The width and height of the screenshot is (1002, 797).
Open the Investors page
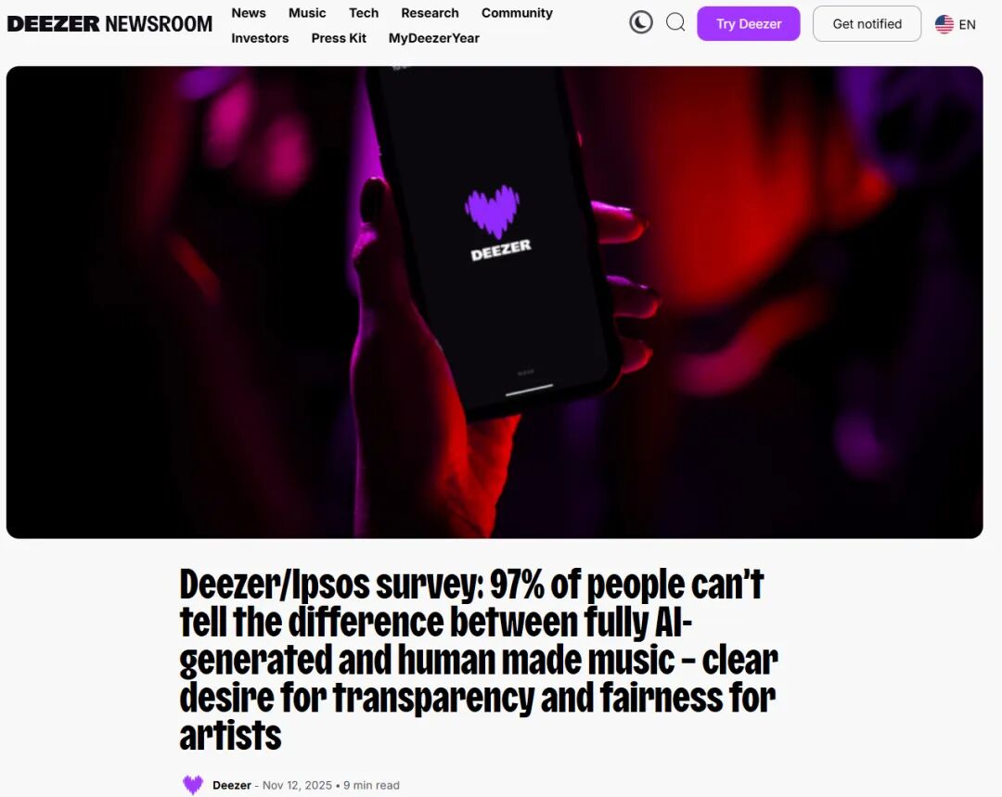(x=260, y=38)
